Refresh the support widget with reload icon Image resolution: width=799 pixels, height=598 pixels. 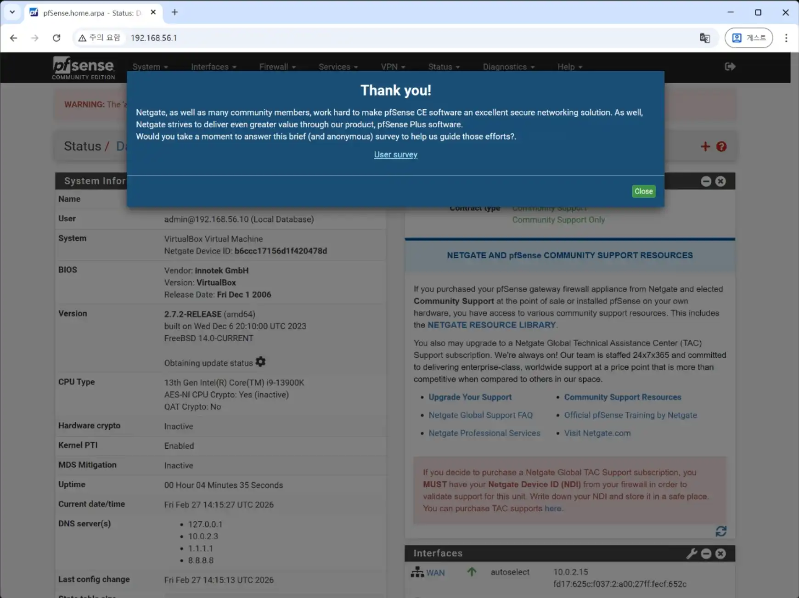point(720,531)
